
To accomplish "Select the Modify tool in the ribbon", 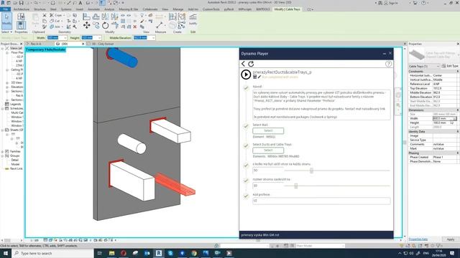I will tap(6, 21).
